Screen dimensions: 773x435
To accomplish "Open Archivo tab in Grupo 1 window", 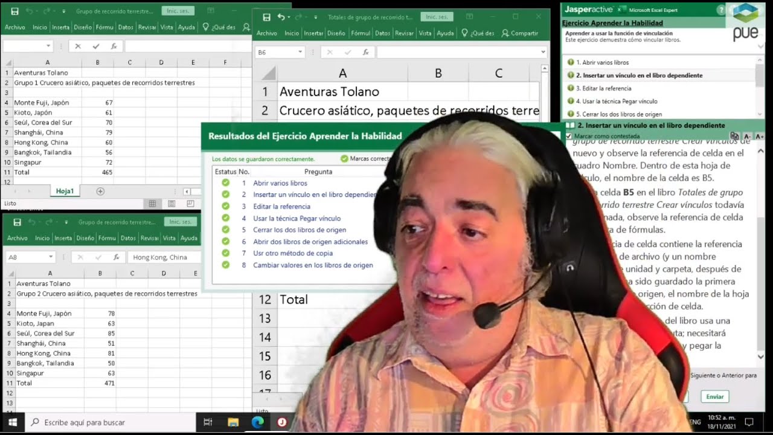I will coord(15,27).
